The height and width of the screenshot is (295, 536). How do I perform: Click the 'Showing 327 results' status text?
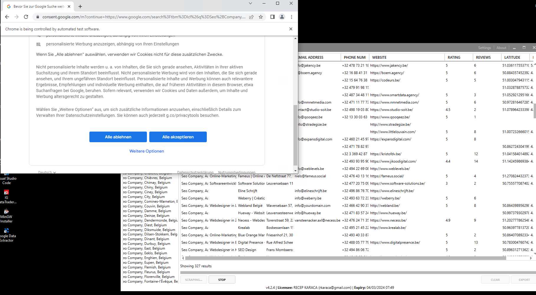click(x=196, y=266)
